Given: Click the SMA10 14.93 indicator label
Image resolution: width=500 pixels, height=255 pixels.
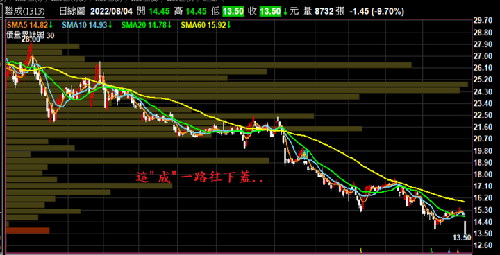Looking at the screenshot, I should [87, 24].
